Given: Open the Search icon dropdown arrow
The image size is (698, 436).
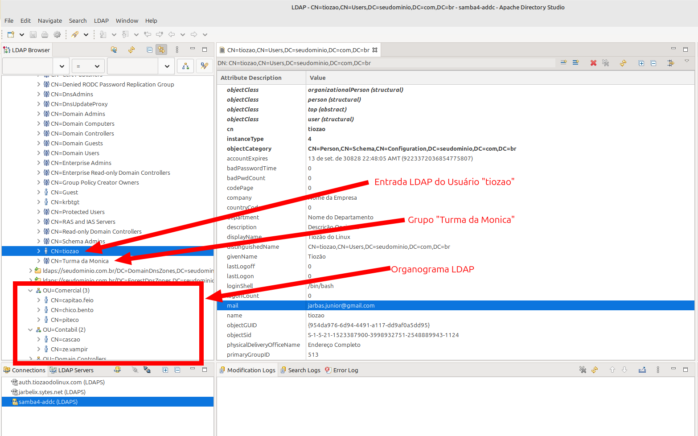Looking at the screenshot, I should point(86,34).
